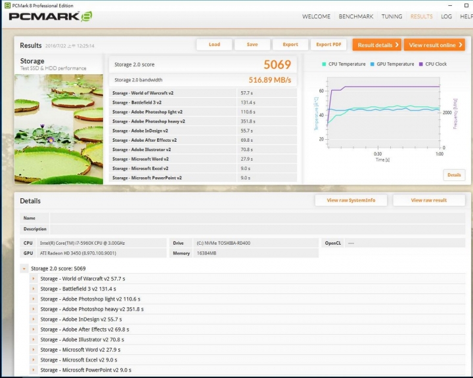This screenshot has height=378, width=473.
Task: Expand Microsoft Word v2 tree row
Action: tap(34, 350)
